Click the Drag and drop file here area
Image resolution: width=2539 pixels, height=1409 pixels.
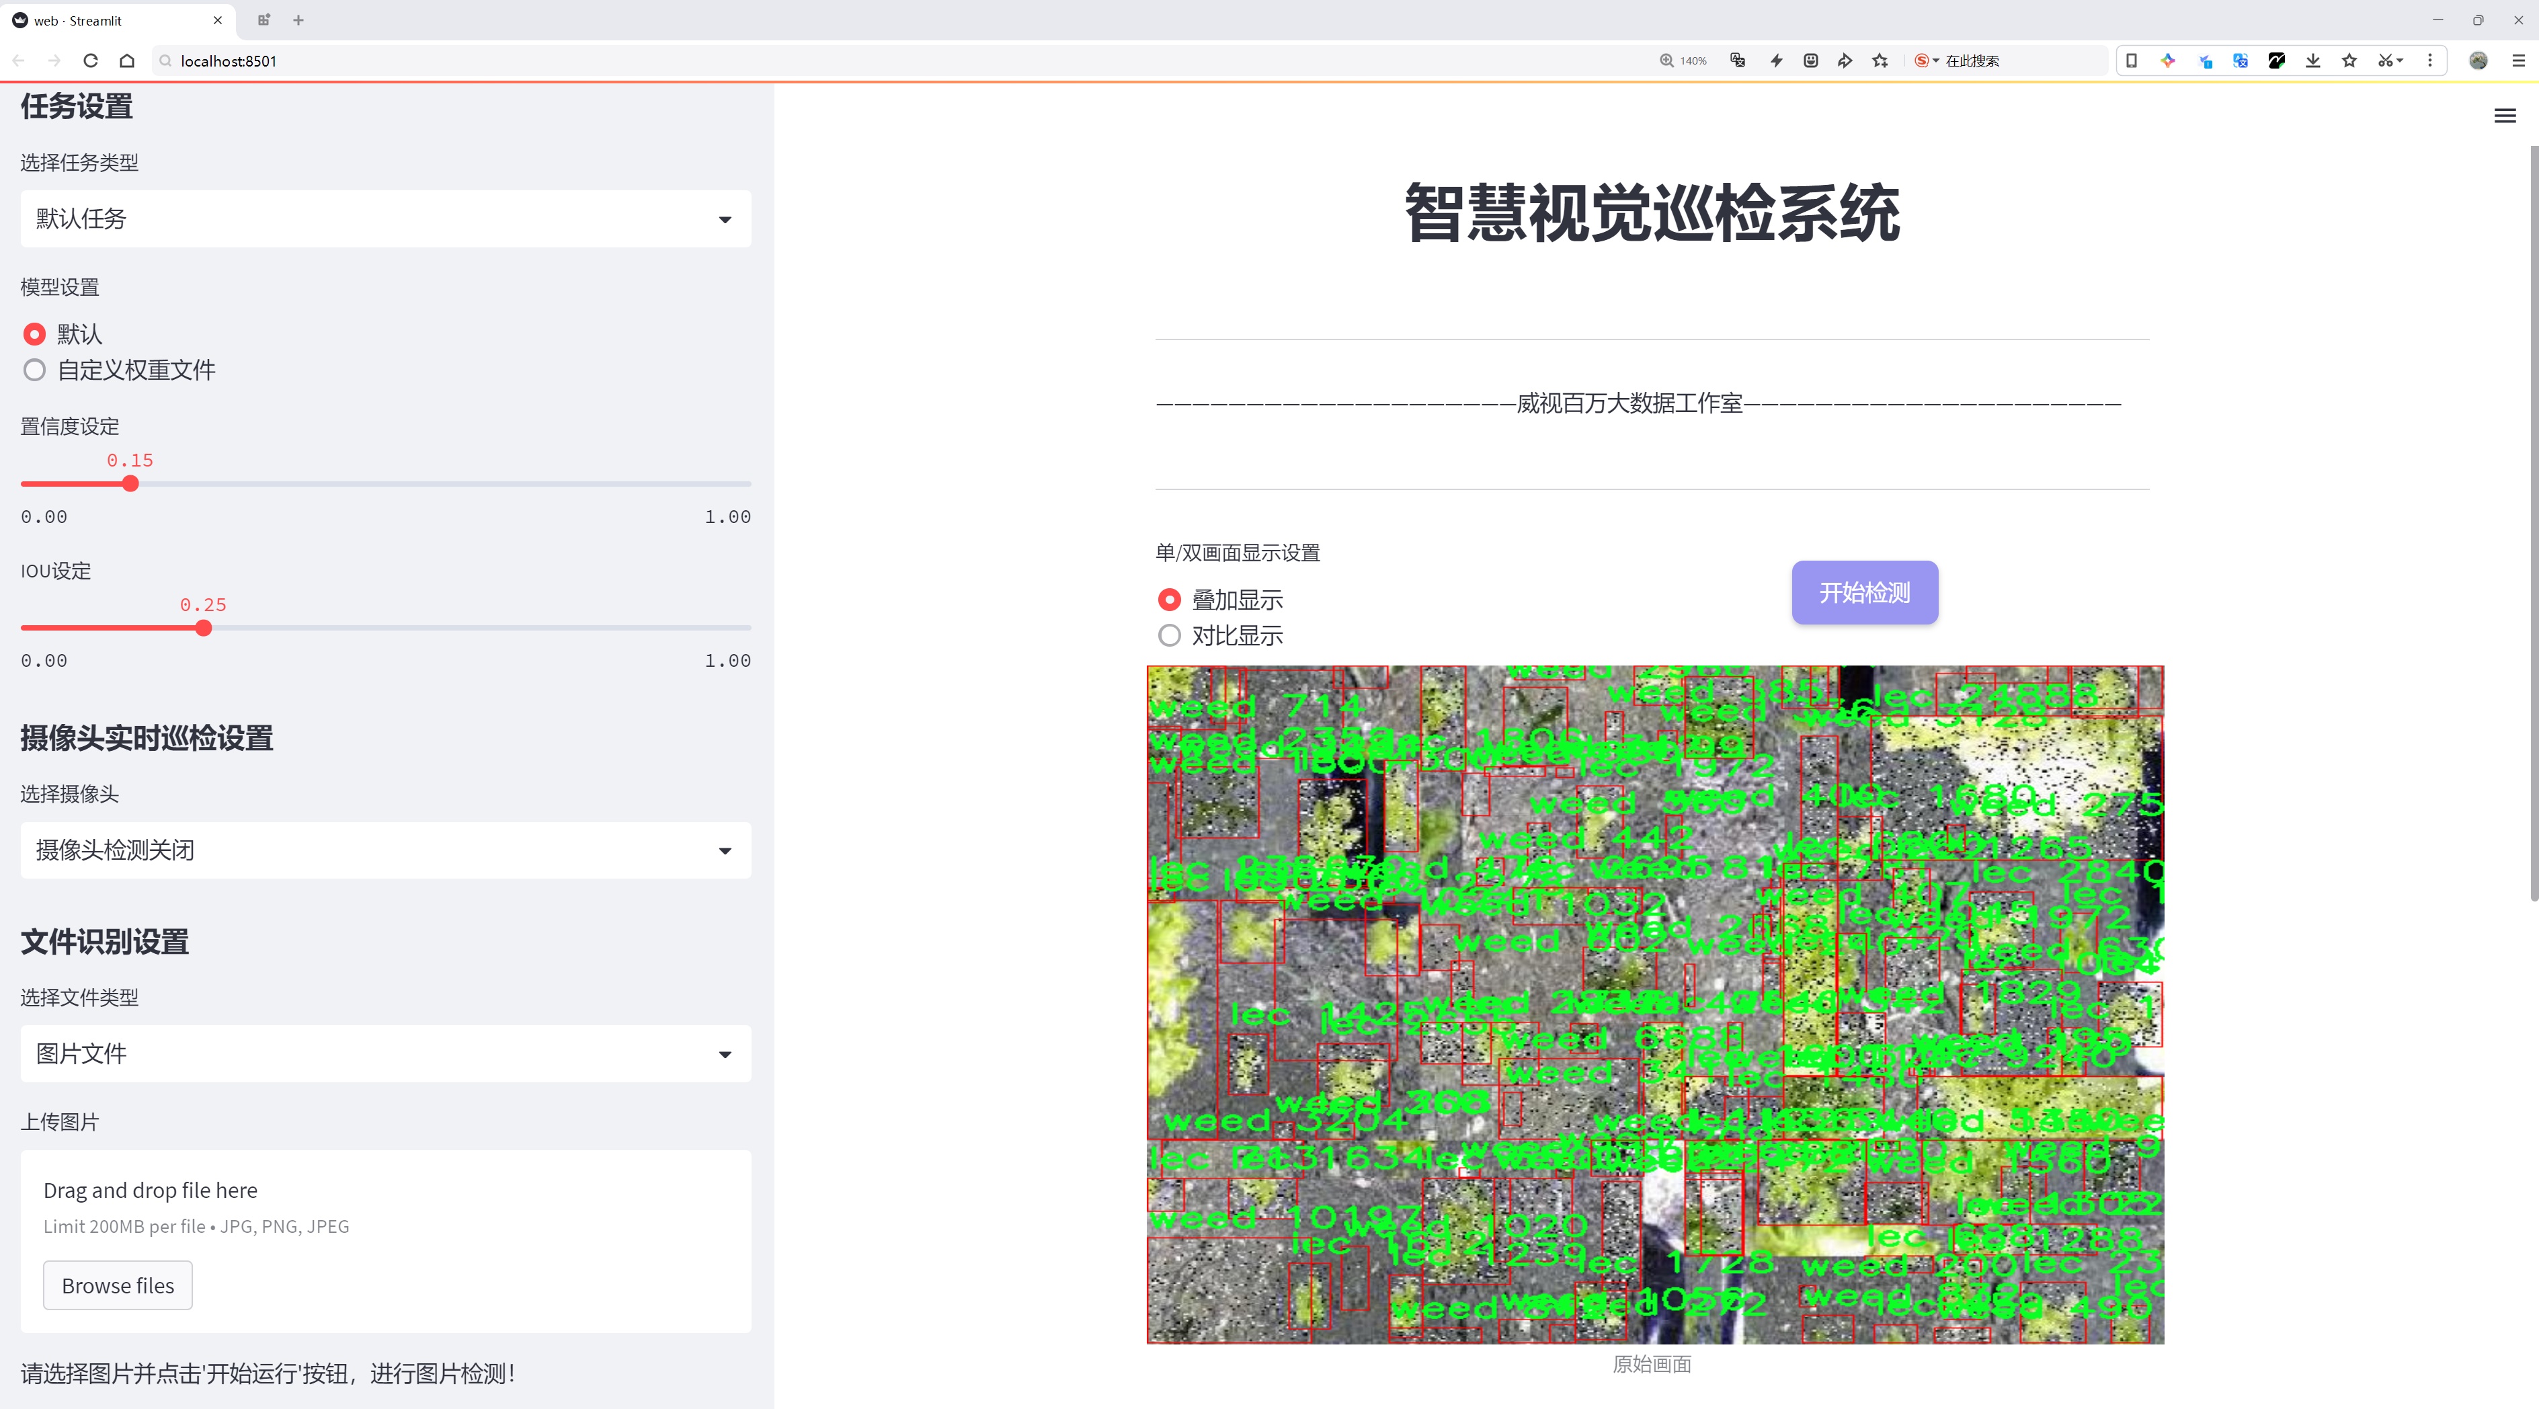(385, 1242)
